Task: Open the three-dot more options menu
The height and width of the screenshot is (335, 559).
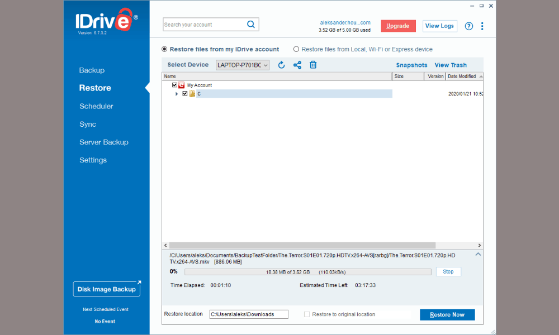Action: point(482,26)
